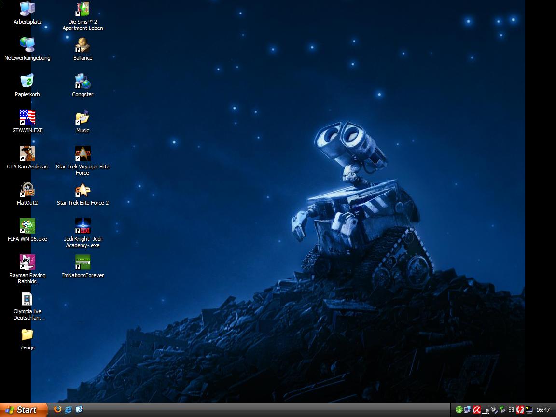
Task: Open the Start menu
Action: tap(23, 410)
